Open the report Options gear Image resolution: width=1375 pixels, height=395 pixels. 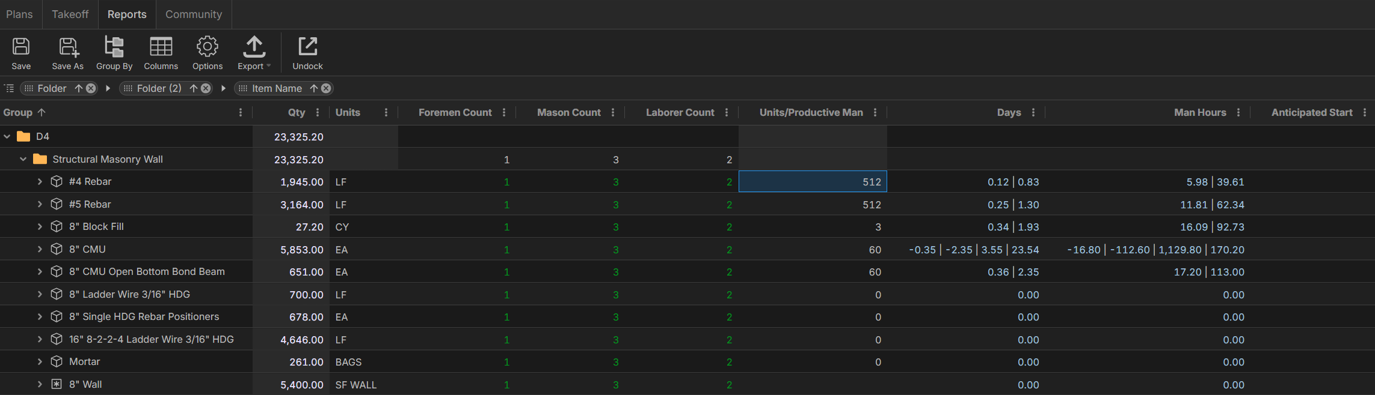[x=207, y=53]
